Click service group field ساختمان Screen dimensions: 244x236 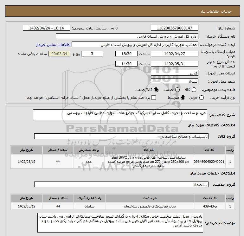pos(121,184)
